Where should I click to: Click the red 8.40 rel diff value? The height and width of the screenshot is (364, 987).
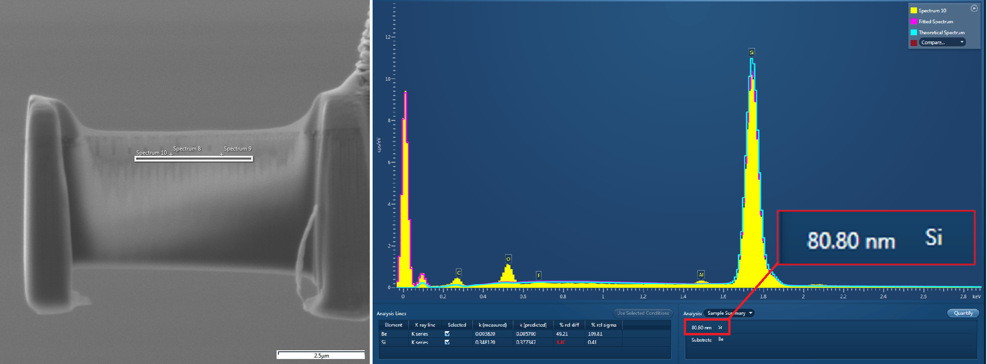click(561, 342)
